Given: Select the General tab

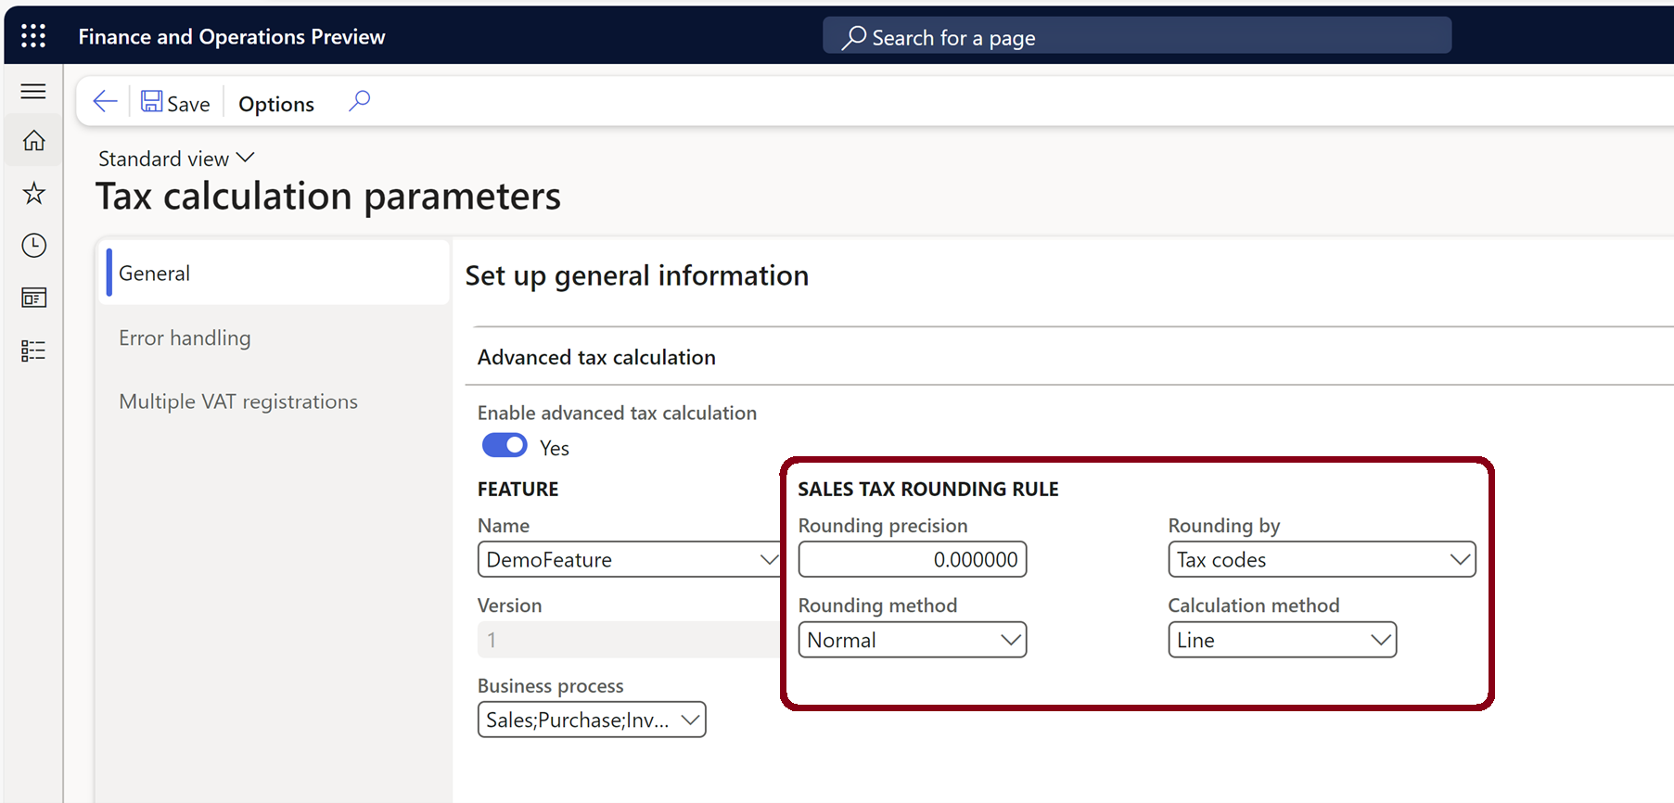Looking at the screenshot, I should coord(274,274).
